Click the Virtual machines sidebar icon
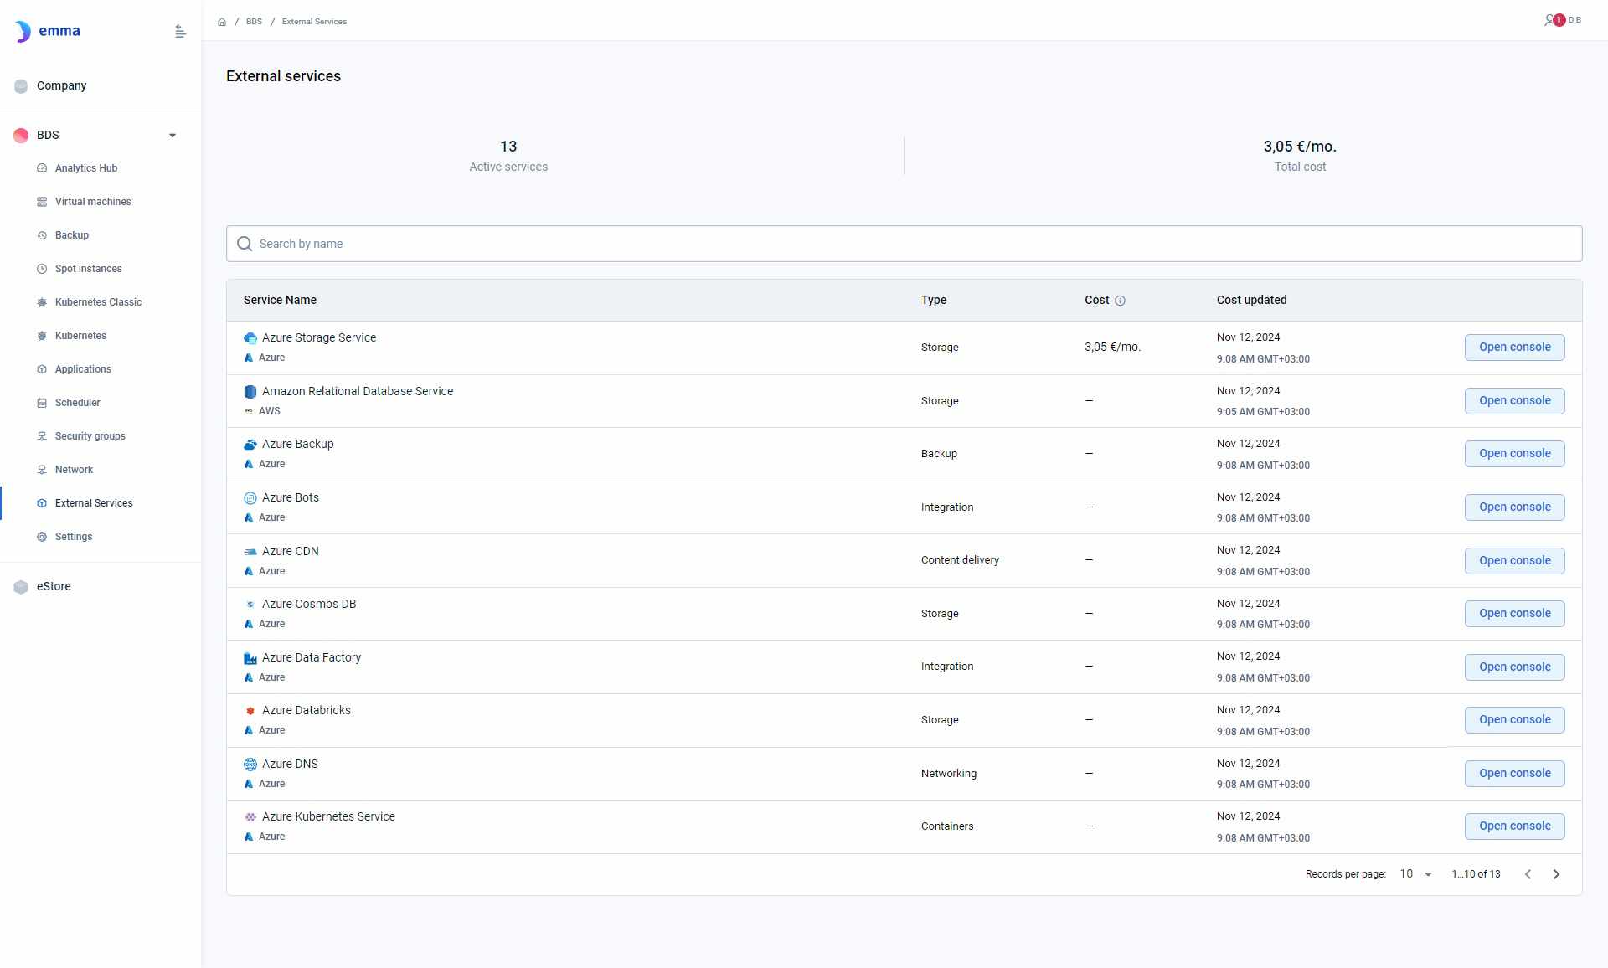The image size is (1608, 968). click(42, 202)
